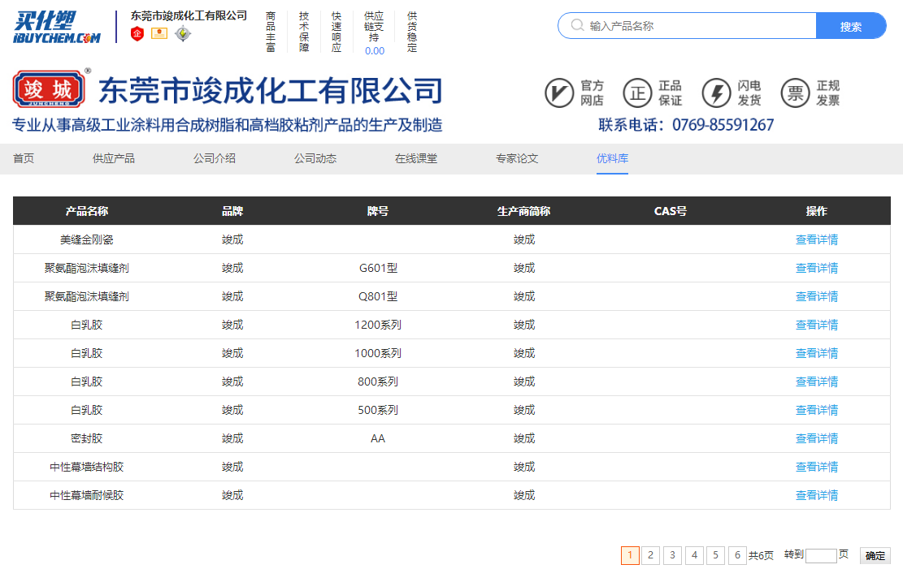Go to page 3 of results
Image resolution: width=903 pixels, height=569 pixels.
coord(673,555)
